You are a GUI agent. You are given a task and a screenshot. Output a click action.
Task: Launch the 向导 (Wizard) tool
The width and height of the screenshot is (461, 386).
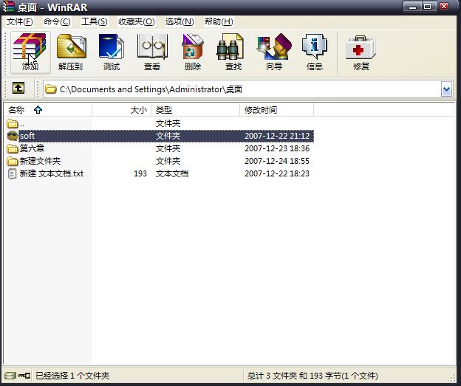pos(274,52)
